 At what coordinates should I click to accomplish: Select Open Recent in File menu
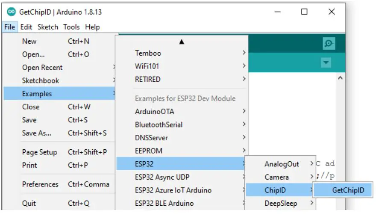click(x=42, y=68)
